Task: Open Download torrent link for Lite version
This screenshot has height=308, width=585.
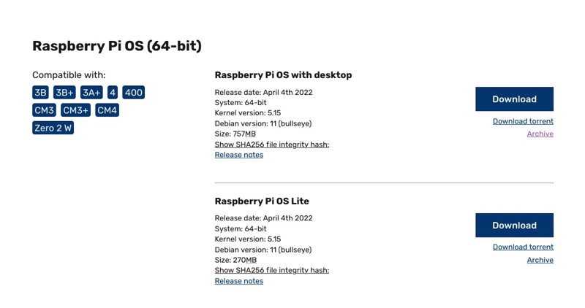Action: 523,247
